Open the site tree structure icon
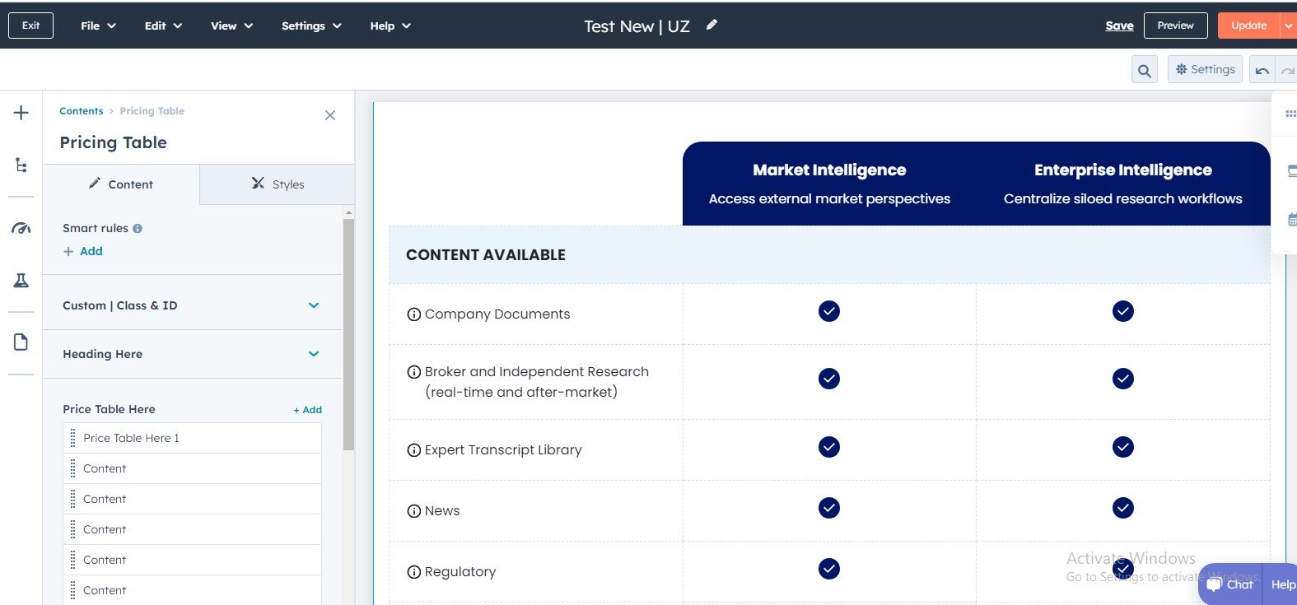The height and width of the screenshot is (605, 1297). click(21, 165)
